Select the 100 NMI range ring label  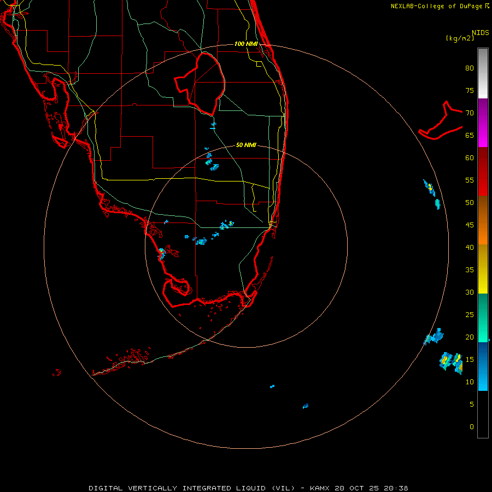[246, 44]
